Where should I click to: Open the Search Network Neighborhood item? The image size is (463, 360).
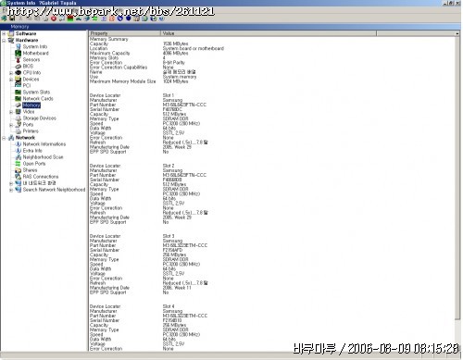(54, 190)
